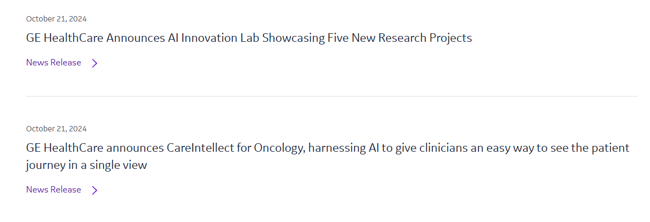650x222 pixels.
Task: Click the date above the CareIntellect announcement
Action: (56, 129)
